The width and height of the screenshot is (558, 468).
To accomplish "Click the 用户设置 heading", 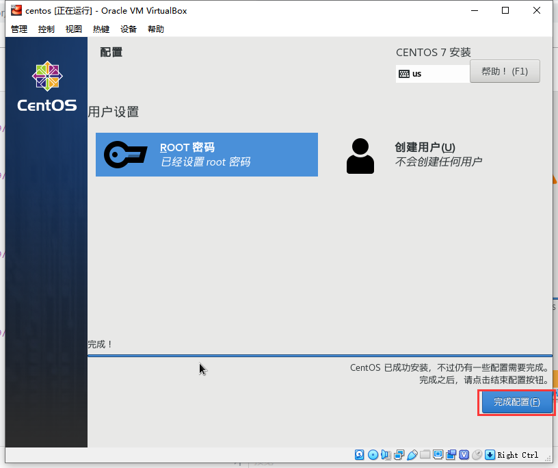I will pyautogui.click(x=113, y=112).
